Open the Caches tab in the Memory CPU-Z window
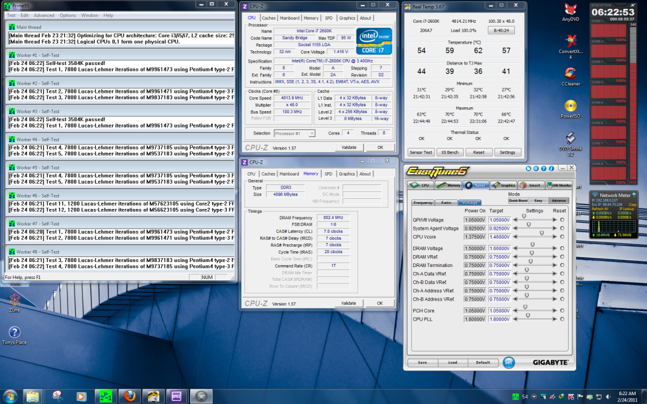The width and height of the screenshot is (647, 404). (268, 174)
